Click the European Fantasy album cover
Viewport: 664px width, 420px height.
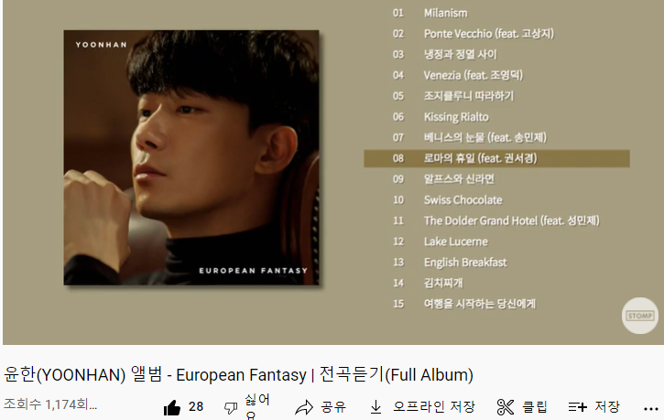[x=191, y=157]
